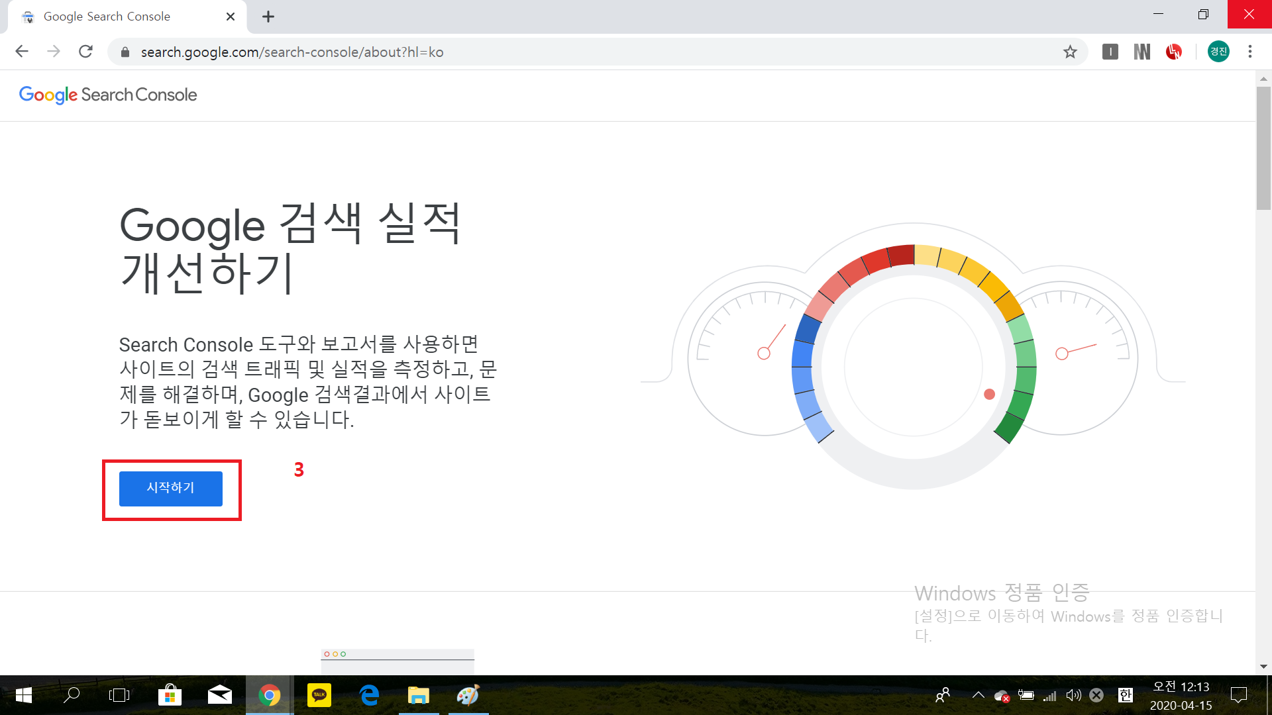Open a new browser tab
The image size is (1272, 715).
[268, 17]
